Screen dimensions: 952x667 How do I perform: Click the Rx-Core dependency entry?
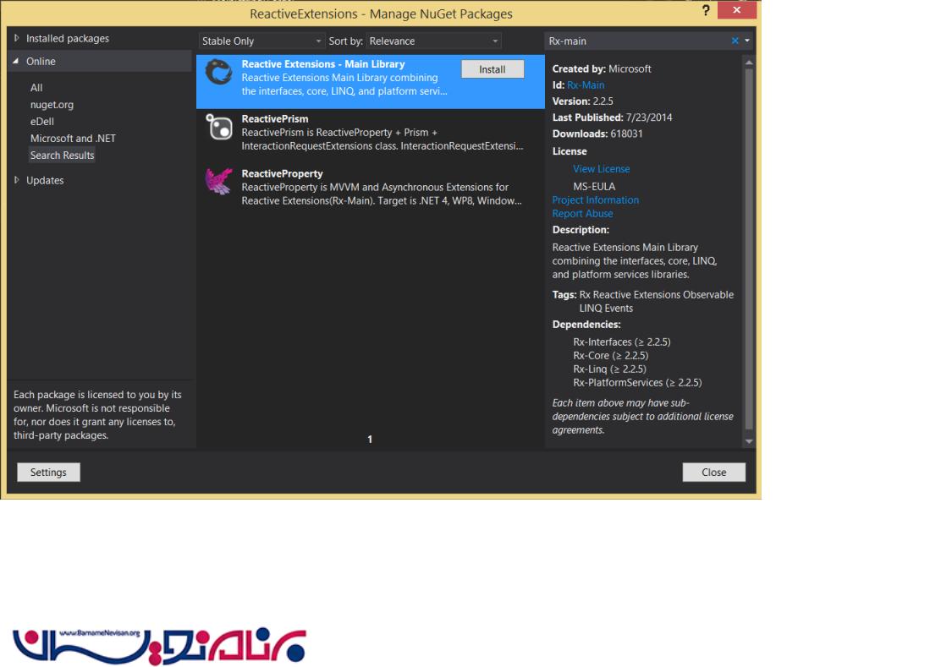click(611, 355)
